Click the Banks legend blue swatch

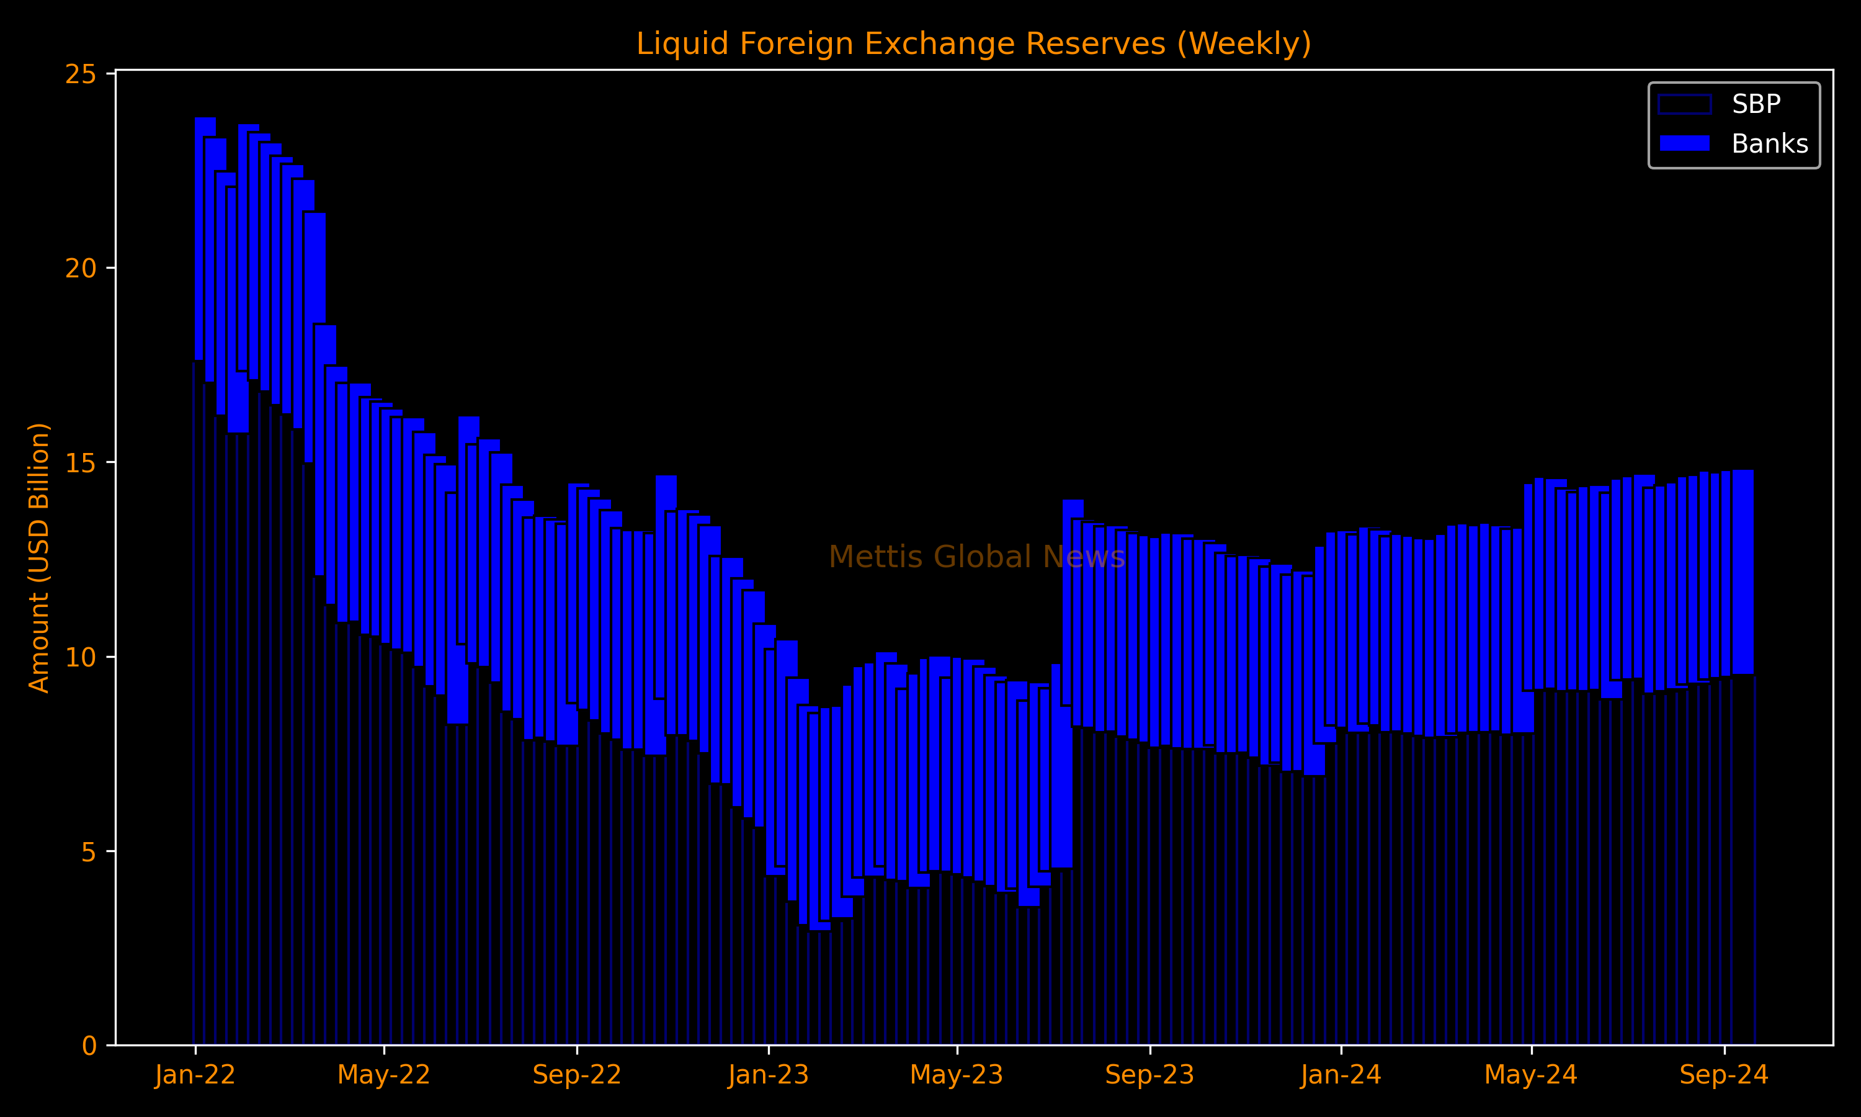(x=1684, y=143)
